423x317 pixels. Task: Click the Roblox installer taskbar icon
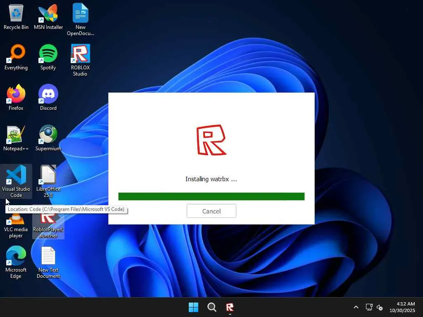click(230, 307)
